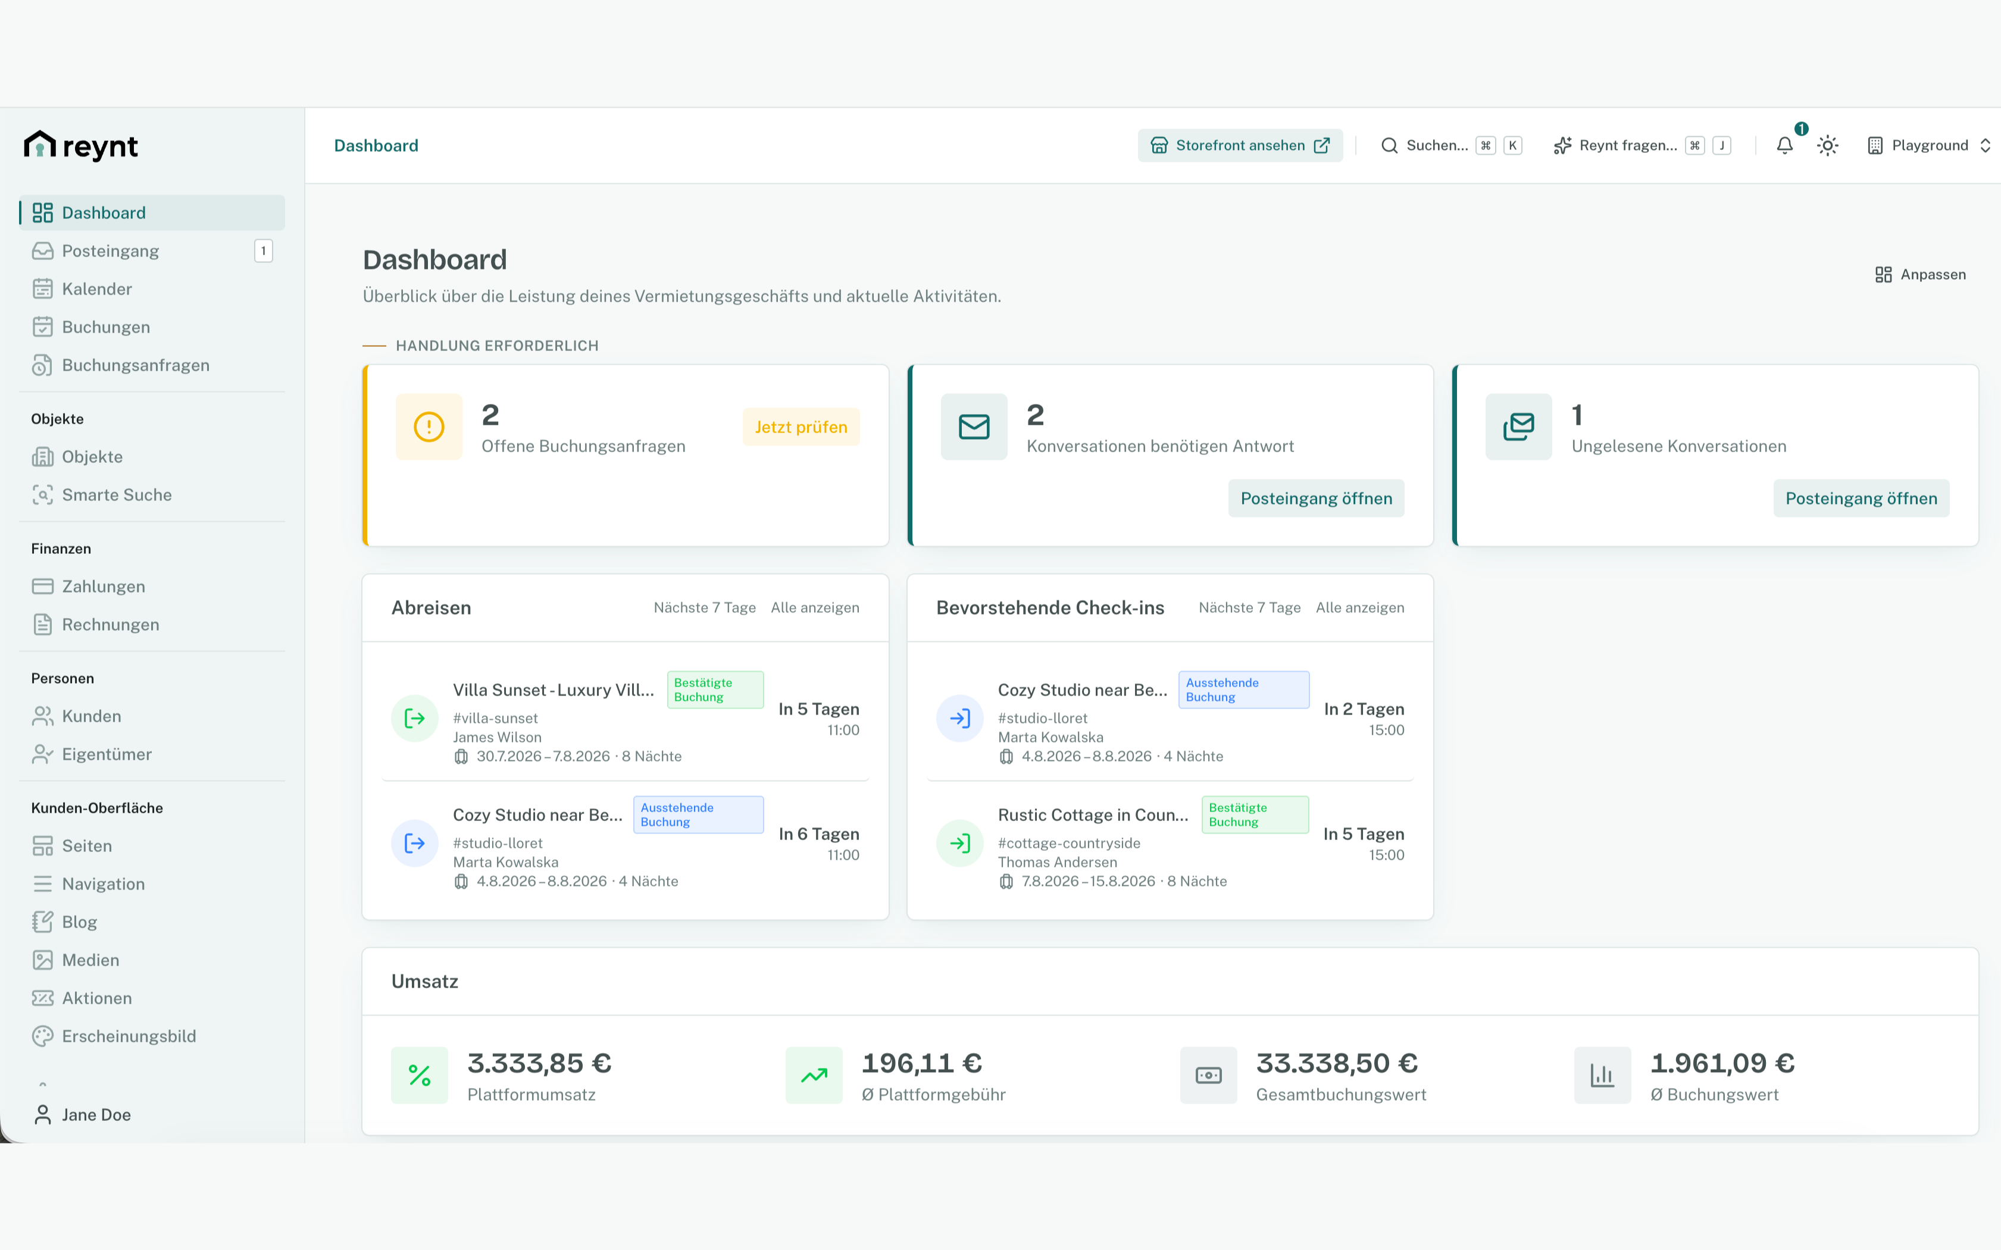Click the Rechnungen document icon
The width and height of the screenshot is (2001, 1250).
coord(42,624)
